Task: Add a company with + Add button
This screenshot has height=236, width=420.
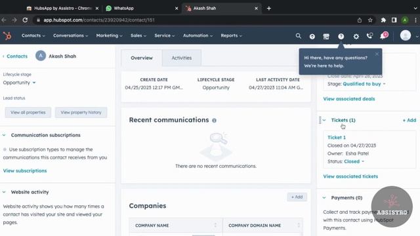Action: [x=297, y=197]
